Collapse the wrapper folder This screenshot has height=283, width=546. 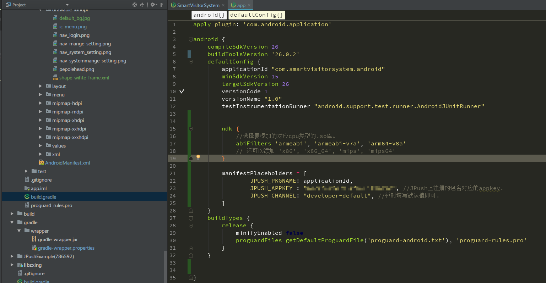pyautogui.click(x=19, y=231)
